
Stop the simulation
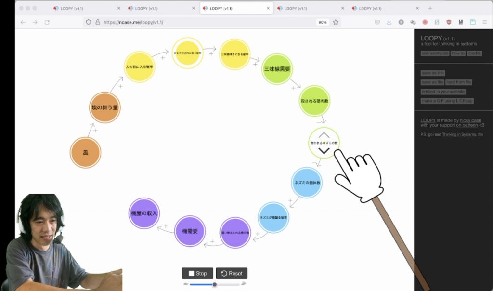pos(197,273)
